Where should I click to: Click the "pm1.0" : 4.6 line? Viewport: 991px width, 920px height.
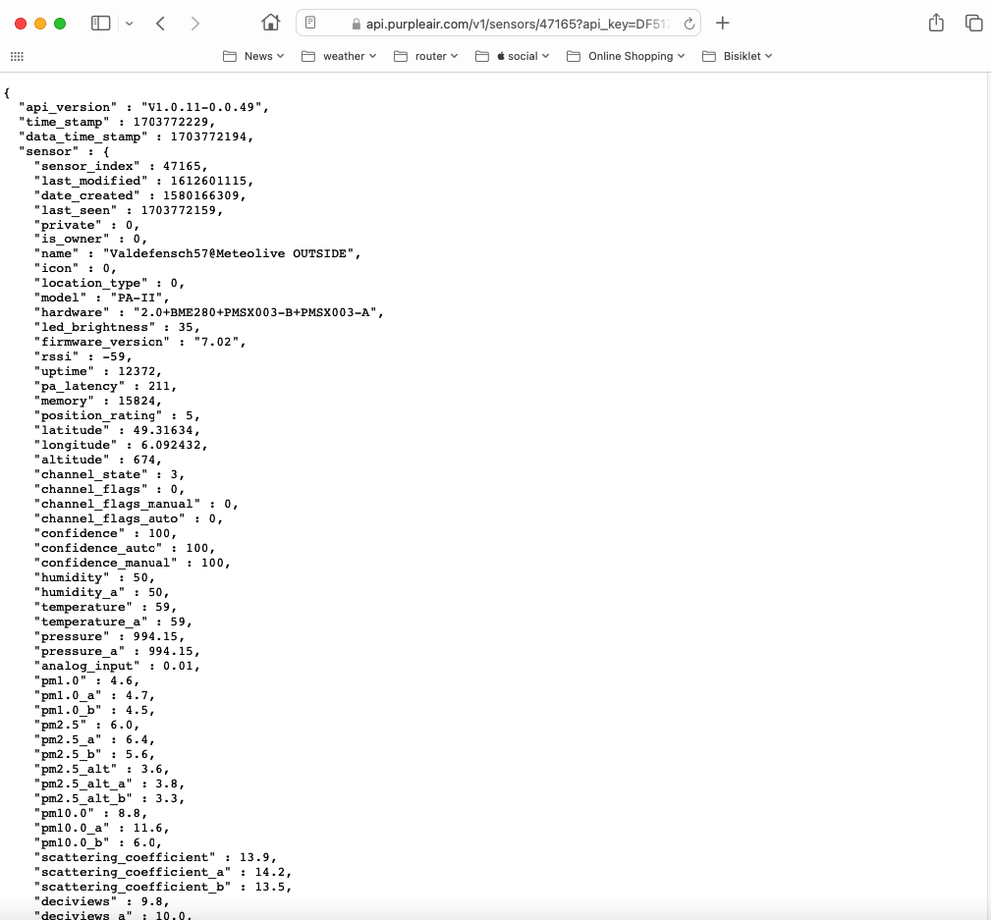(x=86, y=680)
